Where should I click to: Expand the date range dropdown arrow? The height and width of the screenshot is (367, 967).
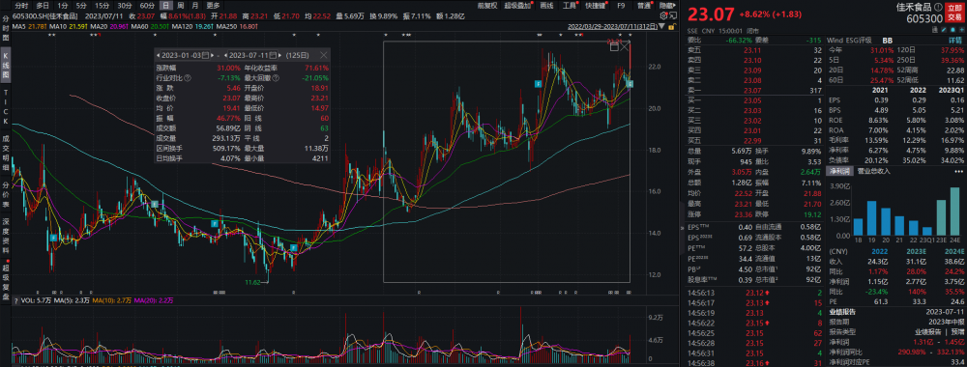point(661,26)
